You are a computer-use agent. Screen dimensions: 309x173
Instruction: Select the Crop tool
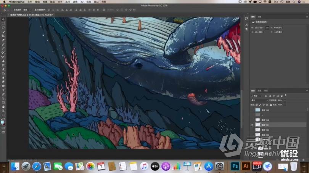coord(3,36)
